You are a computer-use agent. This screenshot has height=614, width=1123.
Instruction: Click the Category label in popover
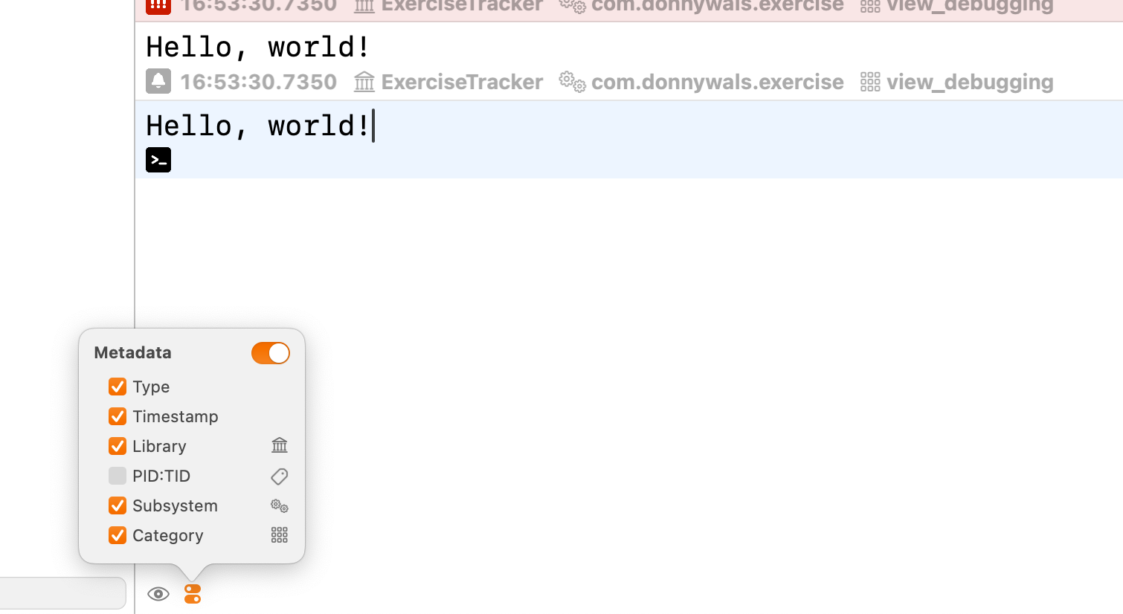pyautogui.click(x=168, y=535)
